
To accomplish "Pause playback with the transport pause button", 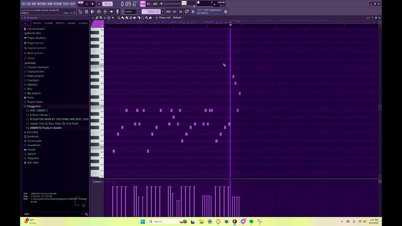I will [x=87, y=4].
